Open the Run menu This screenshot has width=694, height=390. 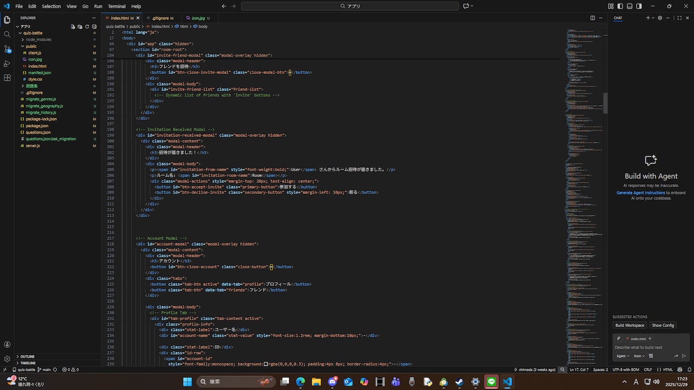[x=98, y=6]
